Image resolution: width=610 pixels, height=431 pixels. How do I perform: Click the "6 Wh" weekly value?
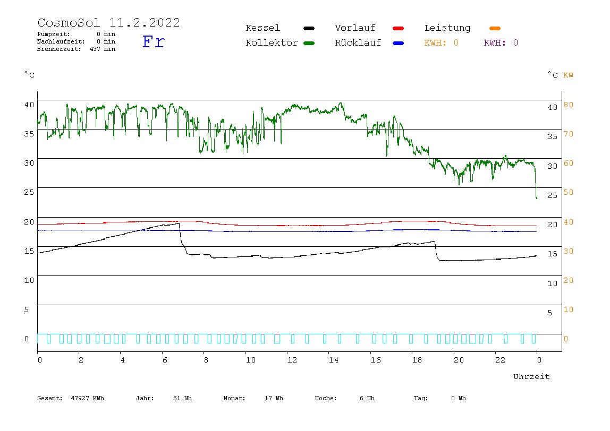(367, 398)
